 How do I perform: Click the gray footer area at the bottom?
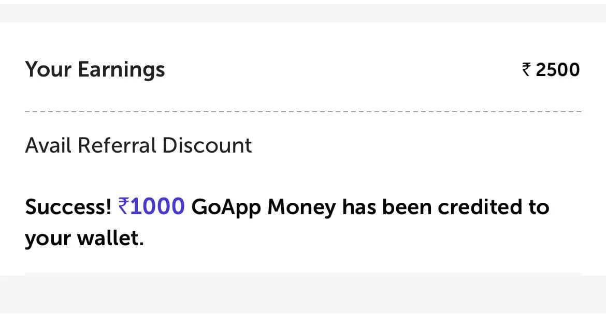click(303, 294)
